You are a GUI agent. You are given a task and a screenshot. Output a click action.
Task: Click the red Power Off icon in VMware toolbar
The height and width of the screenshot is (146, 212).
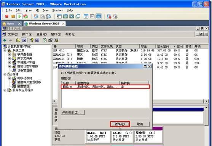7,16
